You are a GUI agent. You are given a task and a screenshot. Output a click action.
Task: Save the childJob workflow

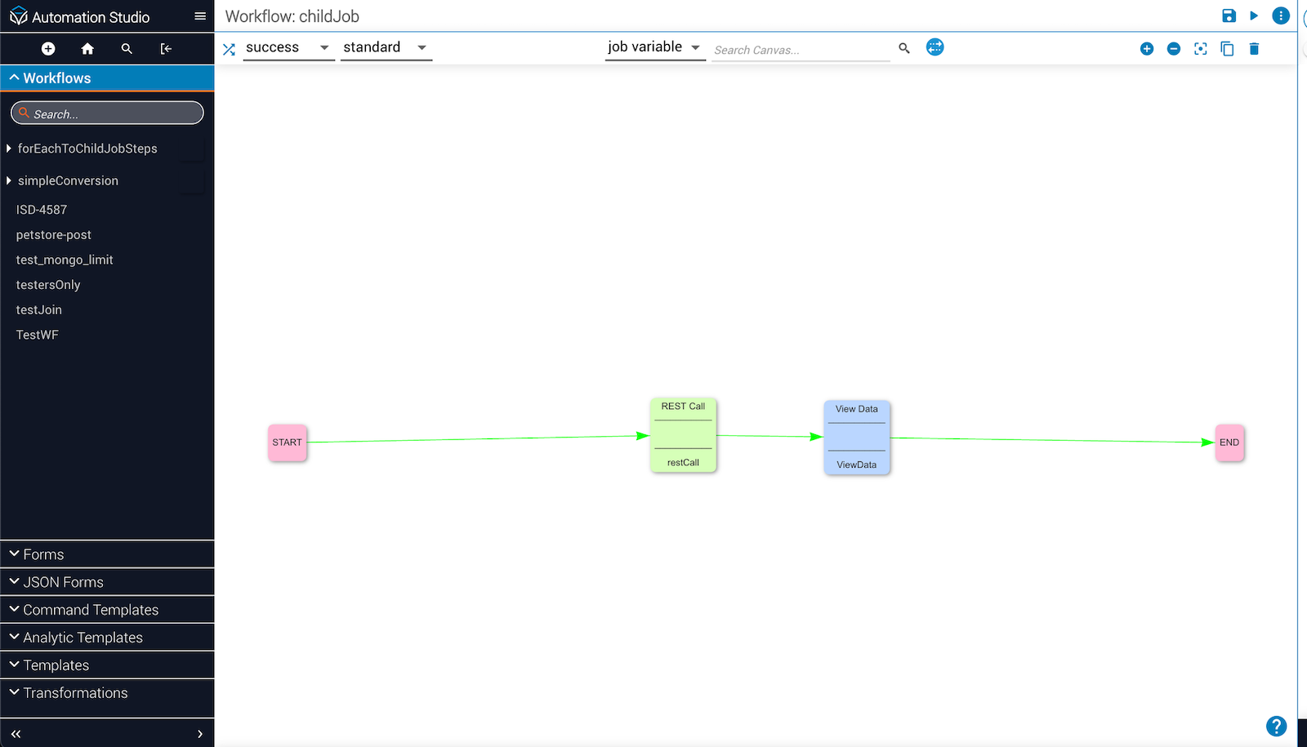click(x=1229, y=16)
